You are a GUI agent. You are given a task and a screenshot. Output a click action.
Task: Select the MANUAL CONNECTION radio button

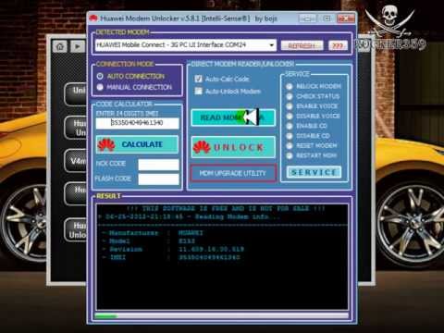(x=100, y=87)
